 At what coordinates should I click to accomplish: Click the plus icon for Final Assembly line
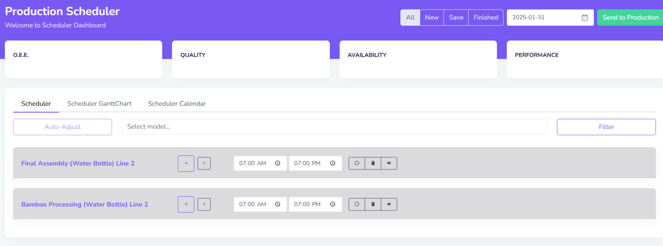pos(186,163)
